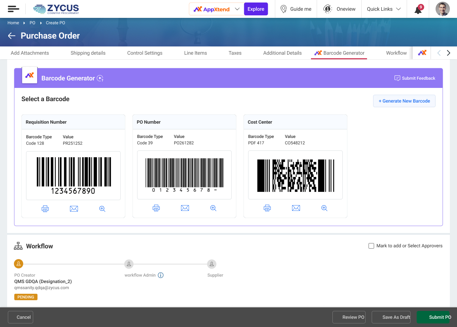Click the Code 128 barcode image
The height and width of the screenshot is (327, 457).
(x=74, y=175)
